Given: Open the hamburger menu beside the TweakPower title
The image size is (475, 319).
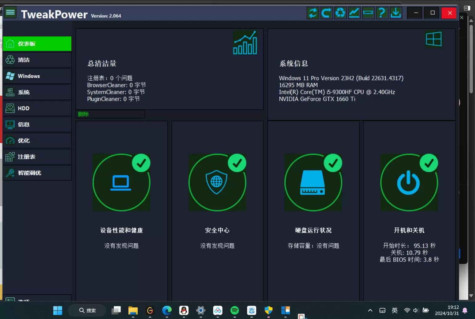Looking at the screenshot, I should [x=10, y=13].
